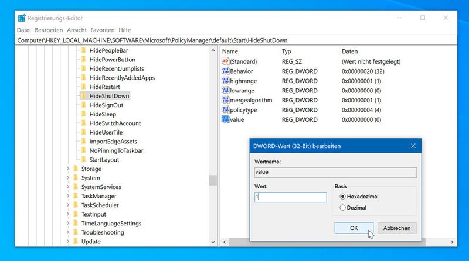469x261 pixels.
Task: Click the mergealgorithm DWORD value icon
Action: point(225,100)
